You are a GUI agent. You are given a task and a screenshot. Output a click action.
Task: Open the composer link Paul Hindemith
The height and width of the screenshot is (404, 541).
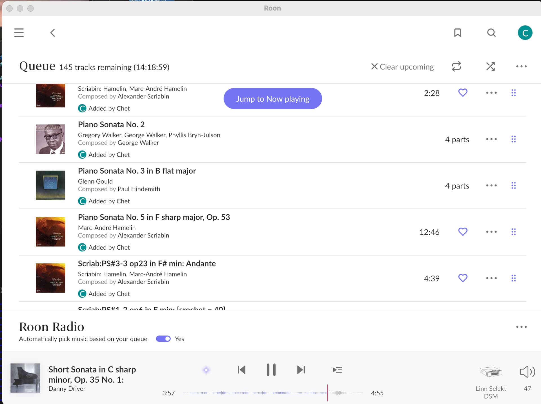point(139,189)
